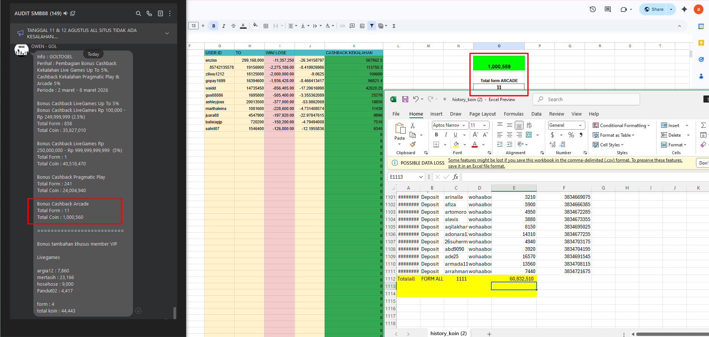Open chat more options menu

(170, 13)
